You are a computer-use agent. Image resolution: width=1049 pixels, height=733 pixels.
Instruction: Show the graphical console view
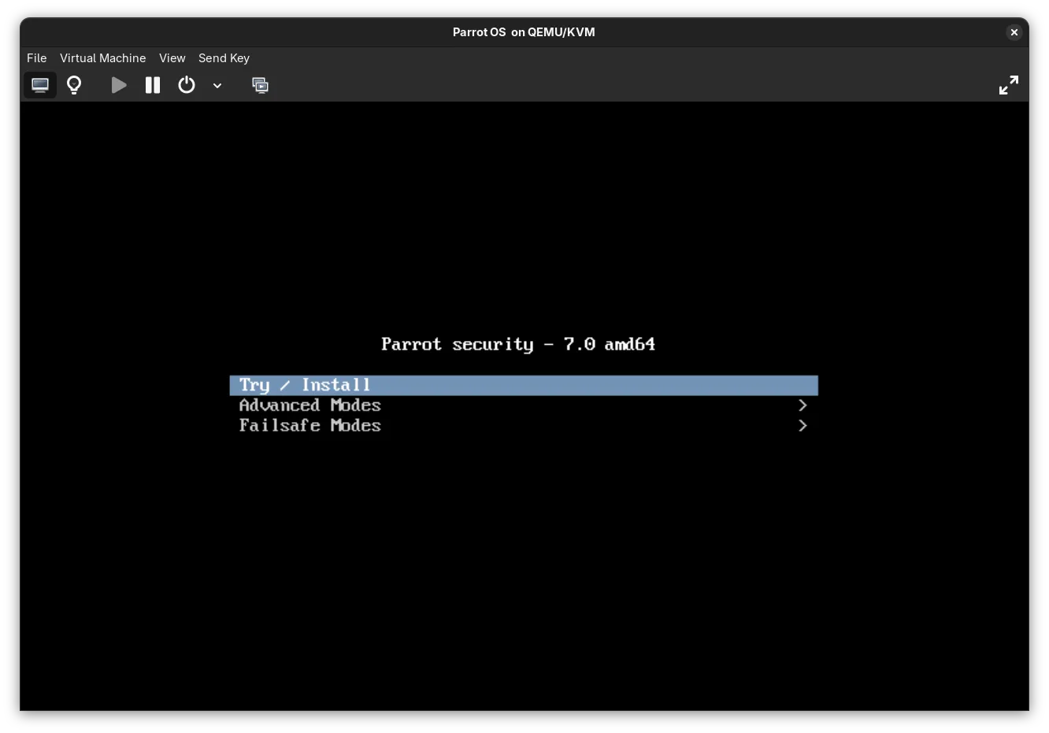40,85
